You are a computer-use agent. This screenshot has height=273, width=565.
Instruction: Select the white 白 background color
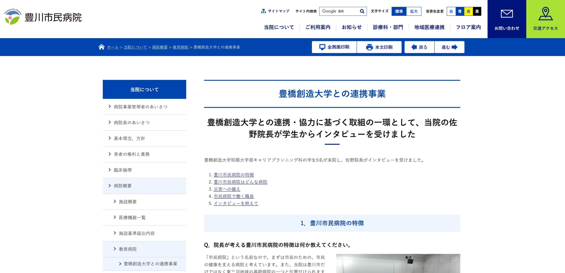[x=451, y=11]
